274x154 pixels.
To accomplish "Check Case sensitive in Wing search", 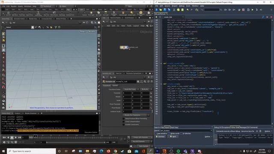I will click(x=156, y=133).
